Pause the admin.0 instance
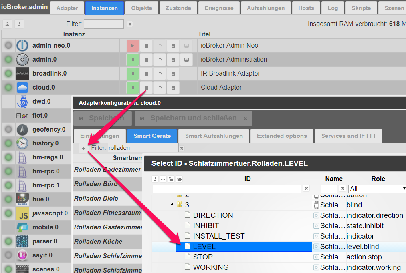Viewport: 406px width, 273px height. [133, 60]
